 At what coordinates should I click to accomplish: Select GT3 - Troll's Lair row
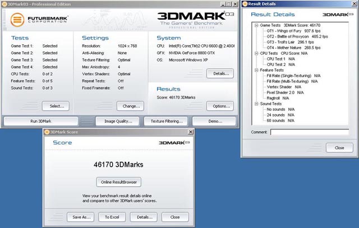coord(290,42)
